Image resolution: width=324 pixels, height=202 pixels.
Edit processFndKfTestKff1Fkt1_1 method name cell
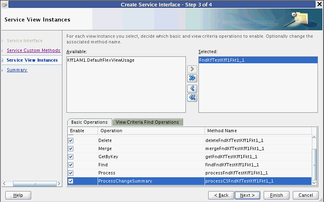[x=258, y=173]
